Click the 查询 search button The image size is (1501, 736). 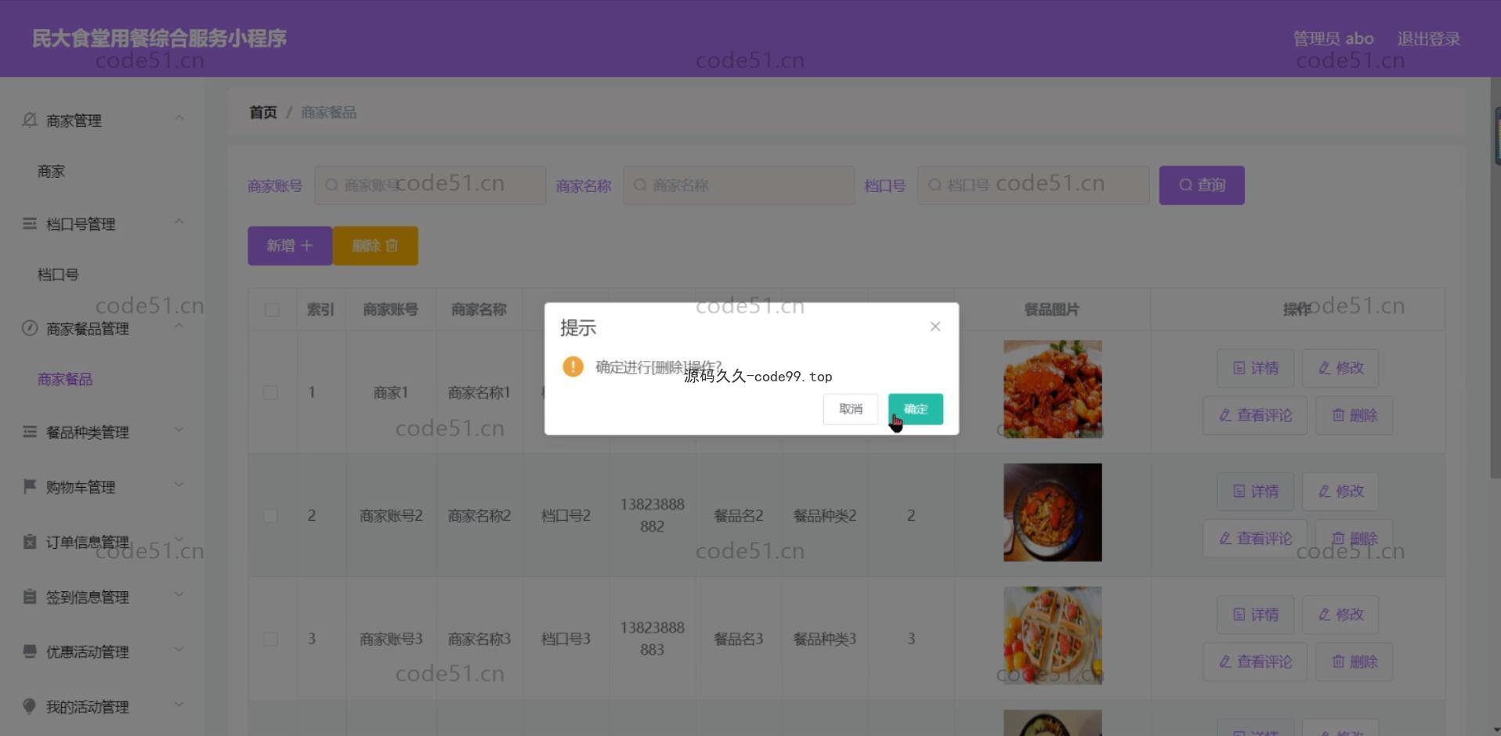[x=1202, y=186]
